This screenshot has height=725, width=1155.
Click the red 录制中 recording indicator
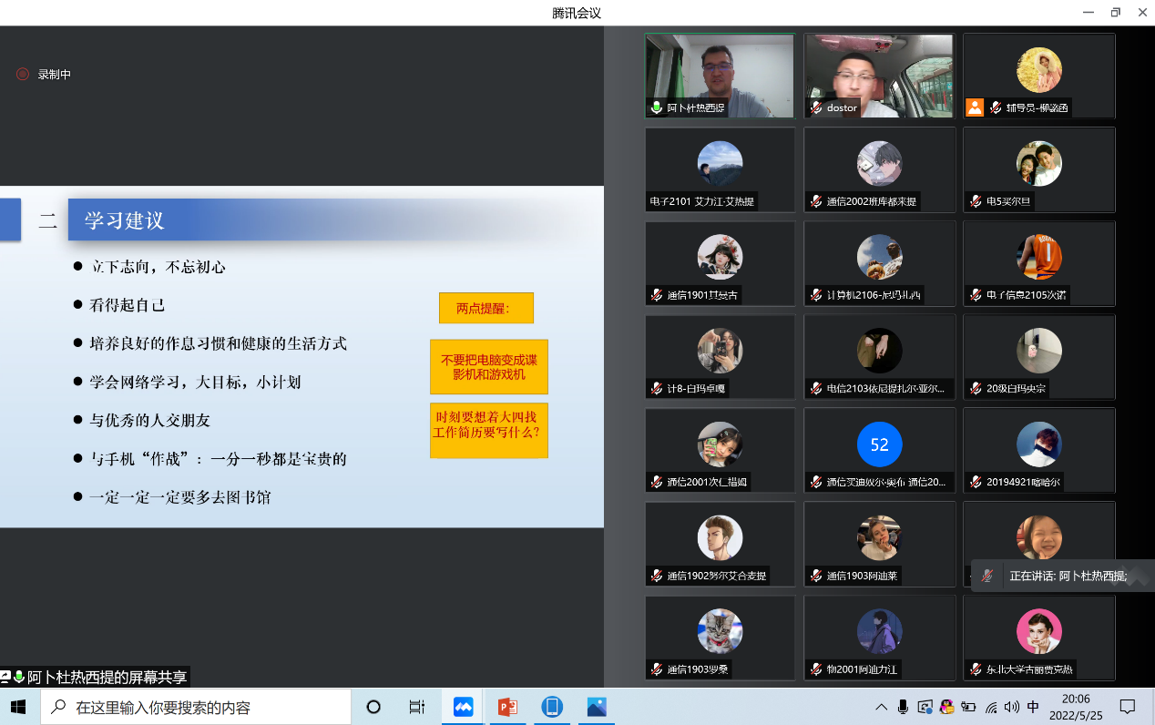(23, 75)
